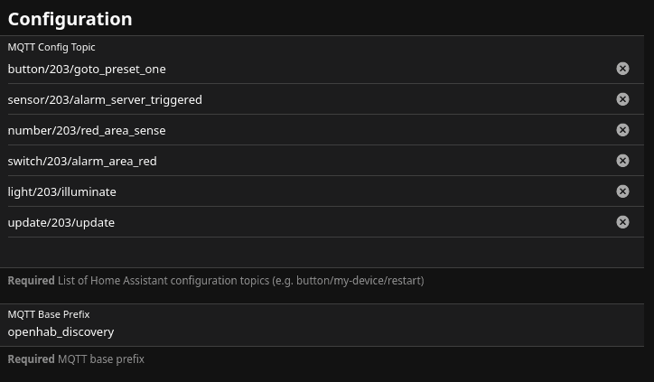Screen dimensions: 654x382
Task: Click the Configuration heading
Action: (x=70, y=19)
